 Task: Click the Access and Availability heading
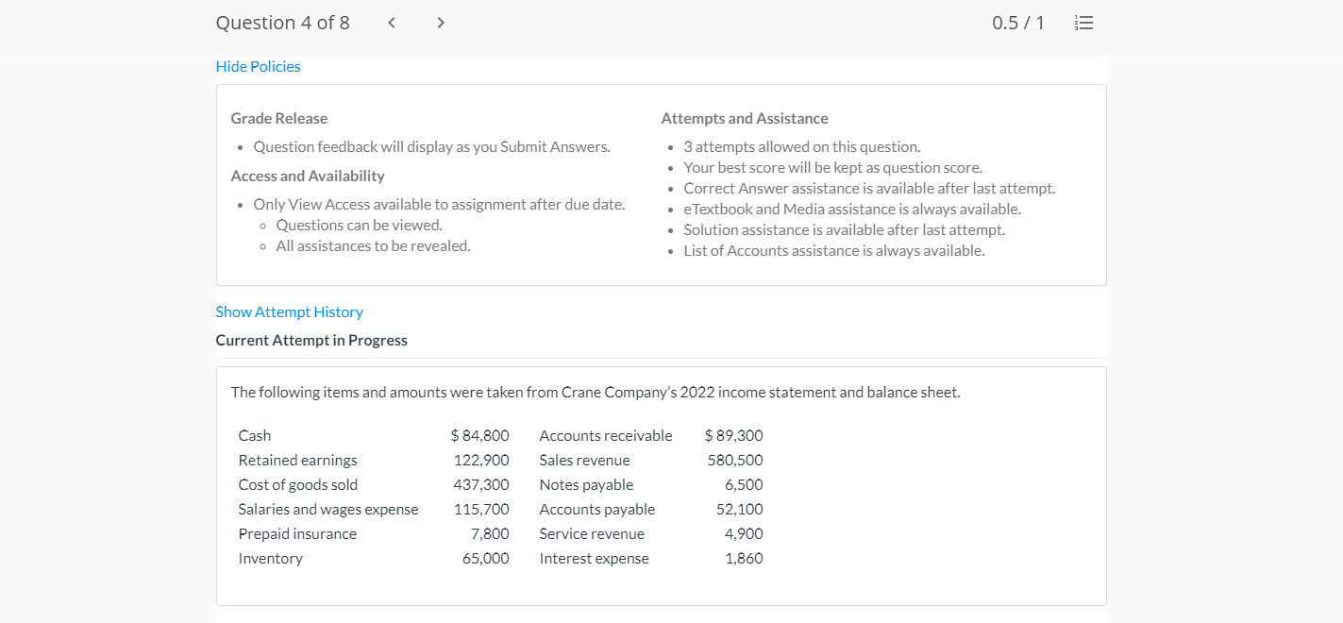[x=308, y=176]
